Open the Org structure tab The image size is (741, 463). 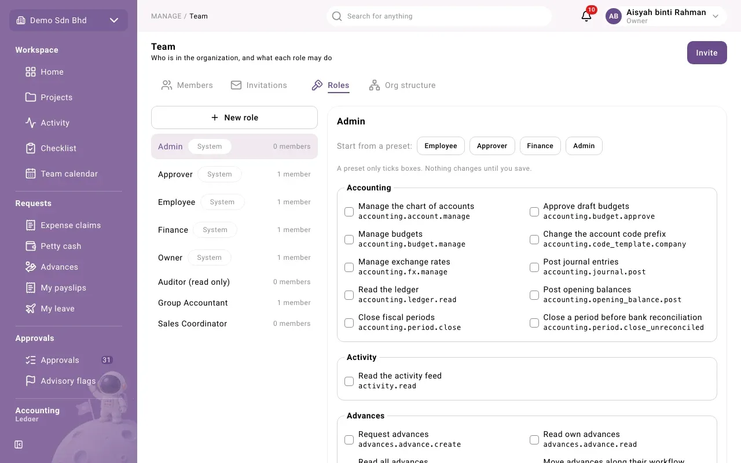click(x=402, y=85)
